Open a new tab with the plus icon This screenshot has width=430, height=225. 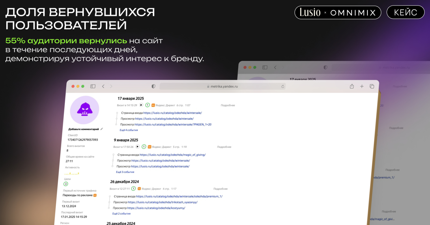362,86
